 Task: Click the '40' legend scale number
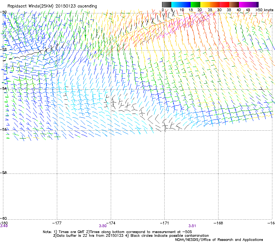pos(239,10)
